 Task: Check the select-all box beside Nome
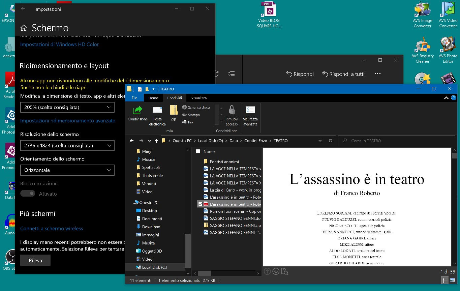click(x=198, y=151)
